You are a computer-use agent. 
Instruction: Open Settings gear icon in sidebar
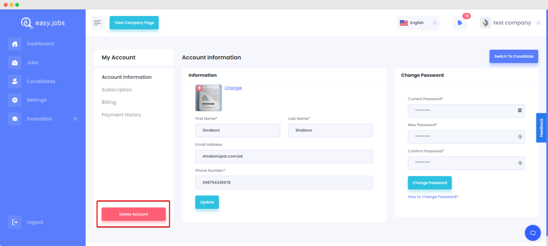pyautogui.click(x=15, y=100)
